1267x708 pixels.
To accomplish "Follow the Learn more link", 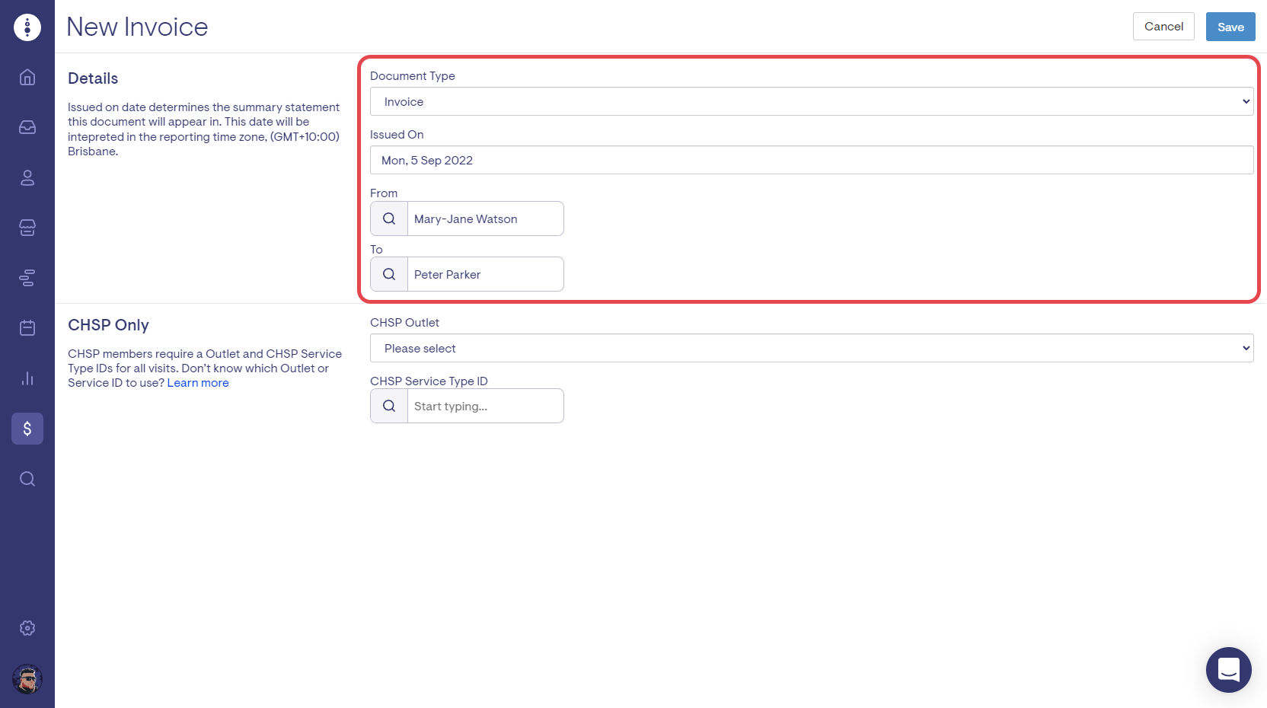I will (198, 383).
